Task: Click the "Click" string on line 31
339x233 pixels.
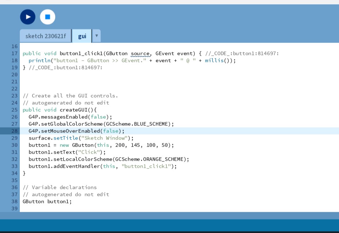Action: coord(89,152)
